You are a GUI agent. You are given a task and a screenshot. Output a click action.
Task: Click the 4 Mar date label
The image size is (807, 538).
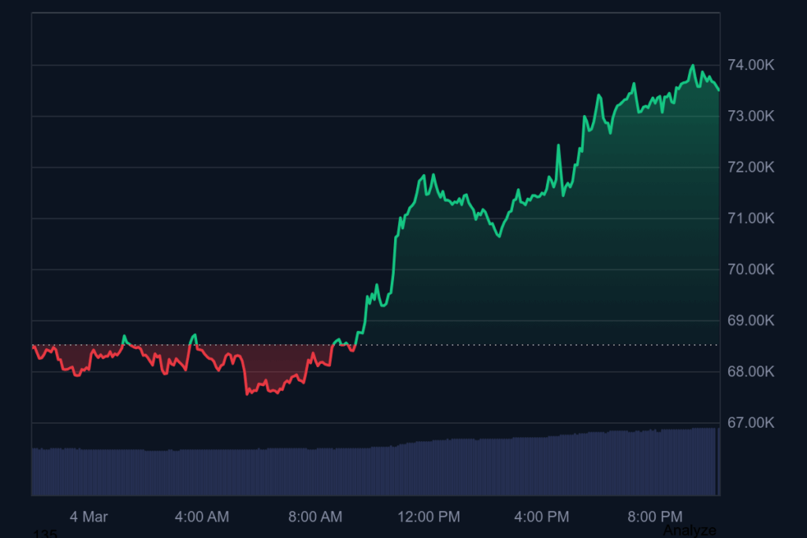point(88,517)
